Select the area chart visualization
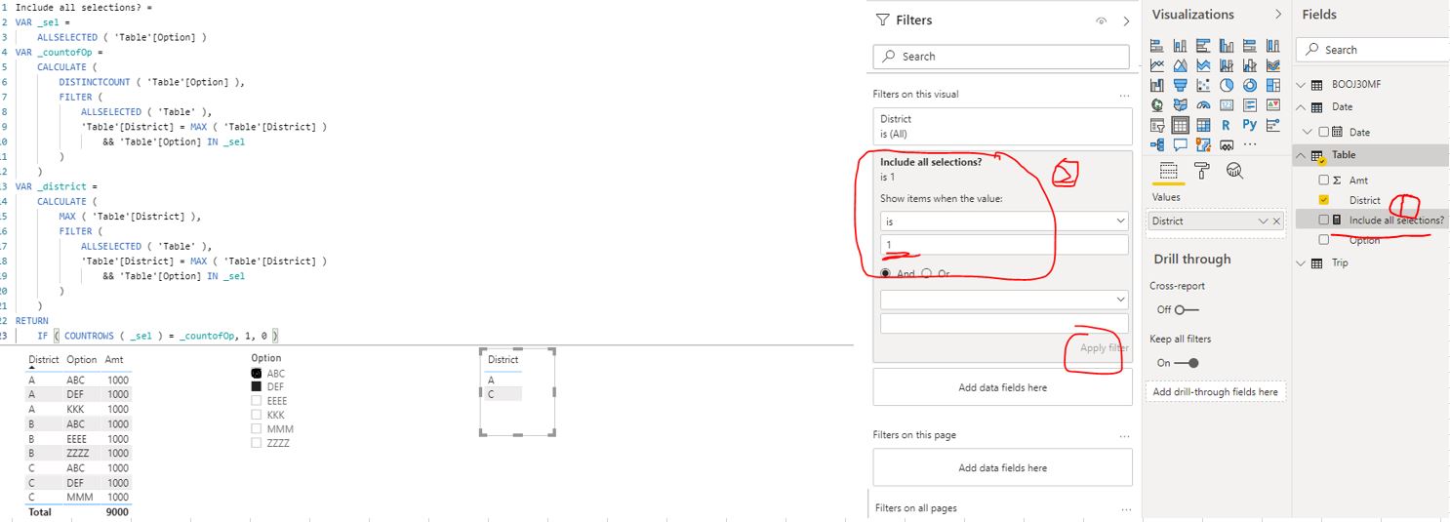 tap(1180, 65)
